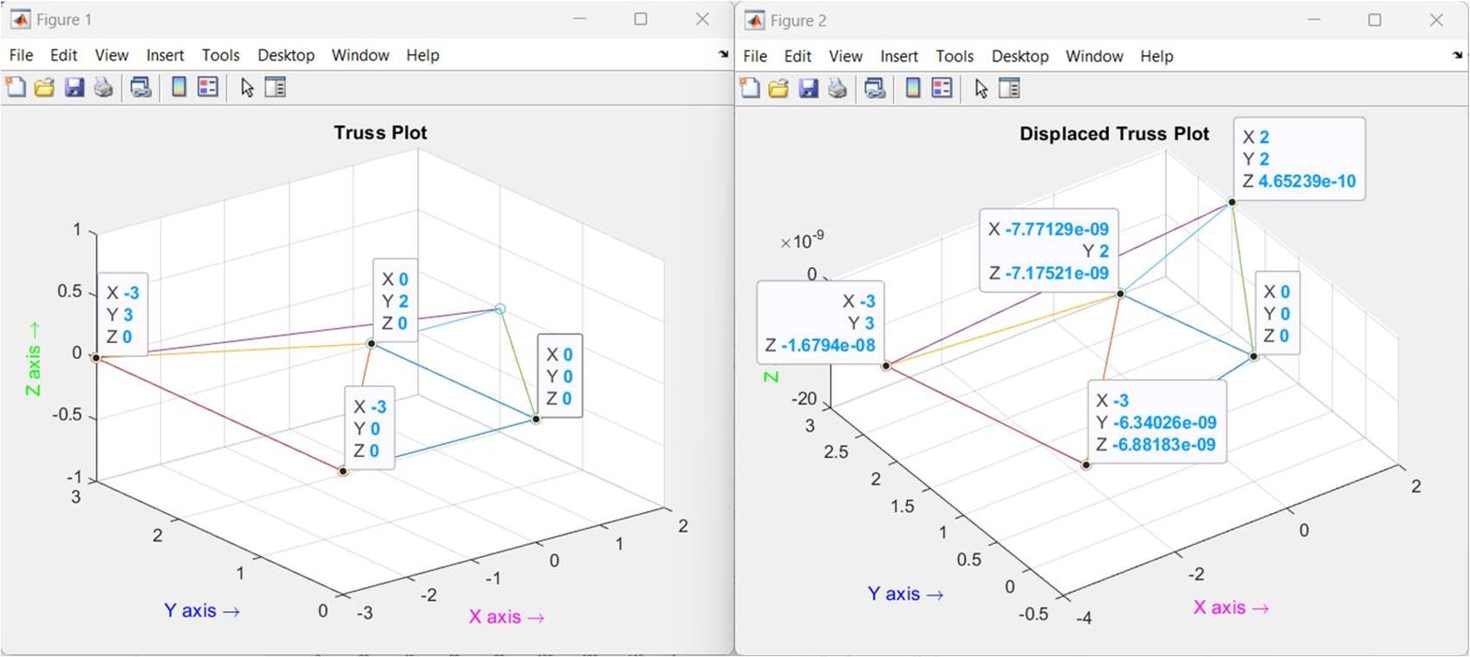Click the dock arrow icon in Figure 2 menu bar
Screen dimensions: 1470x657
point(1457,56)
